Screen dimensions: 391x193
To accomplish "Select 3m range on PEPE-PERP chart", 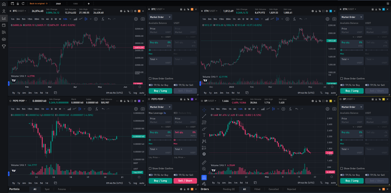I will (30, 183).
